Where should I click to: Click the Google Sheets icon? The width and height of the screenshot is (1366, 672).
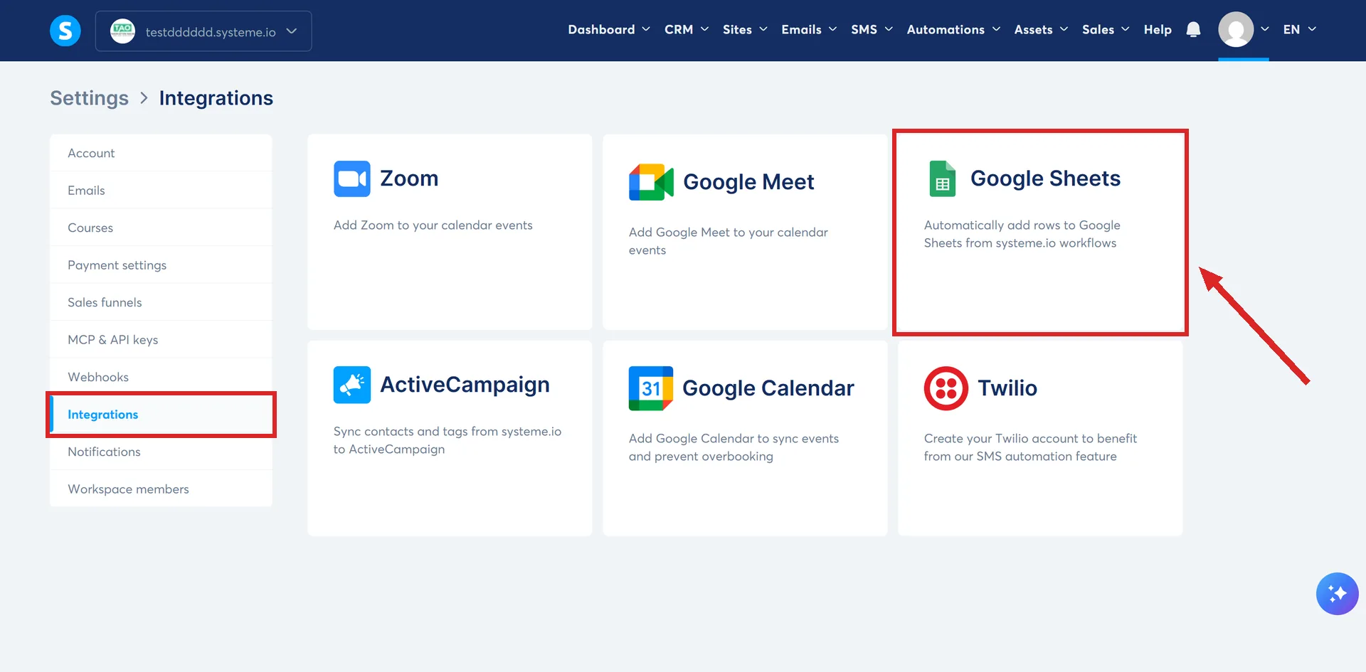click(942, 178)
